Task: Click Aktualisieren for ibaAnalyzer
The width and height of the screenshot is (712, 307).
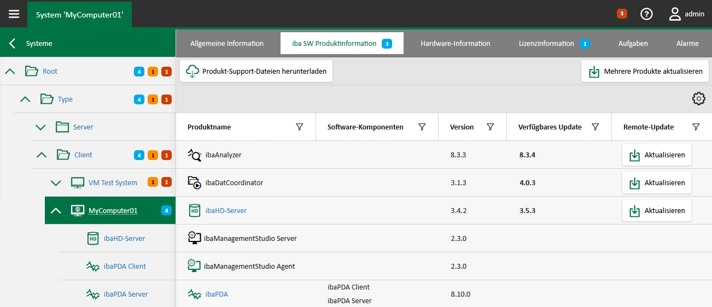Action: click(657, 155)
